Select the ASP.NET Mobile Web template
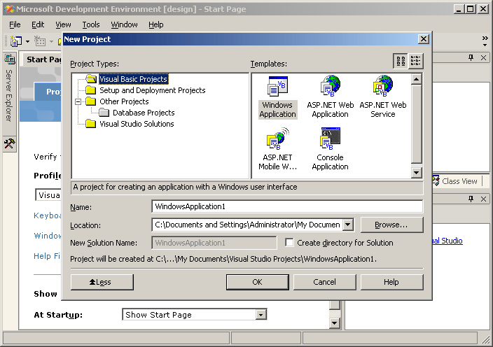This screenshot has height=347, width=493. [277, 149]
